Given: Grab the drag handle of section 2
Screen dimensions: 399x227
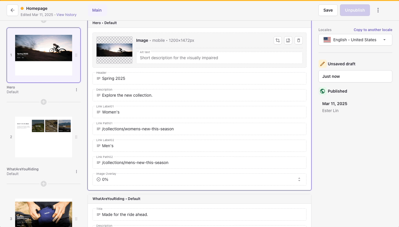Looking at the screenshot, I should (76, 137).
